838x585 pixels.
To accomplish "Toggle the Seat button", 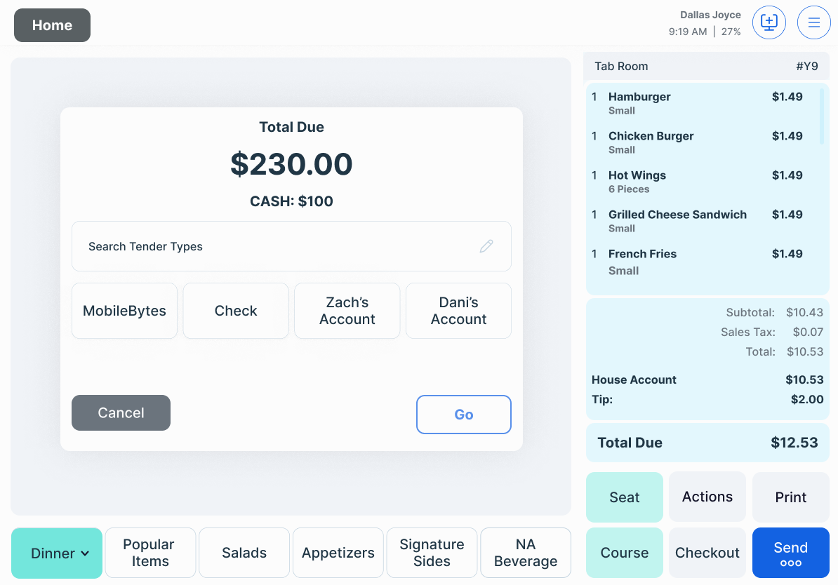I will coord(624,497).
